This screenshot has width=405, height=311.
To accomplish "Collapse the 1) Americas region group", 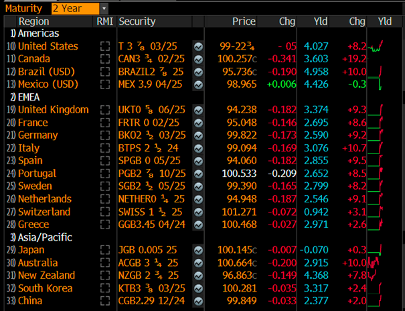I will coord(35,34).
